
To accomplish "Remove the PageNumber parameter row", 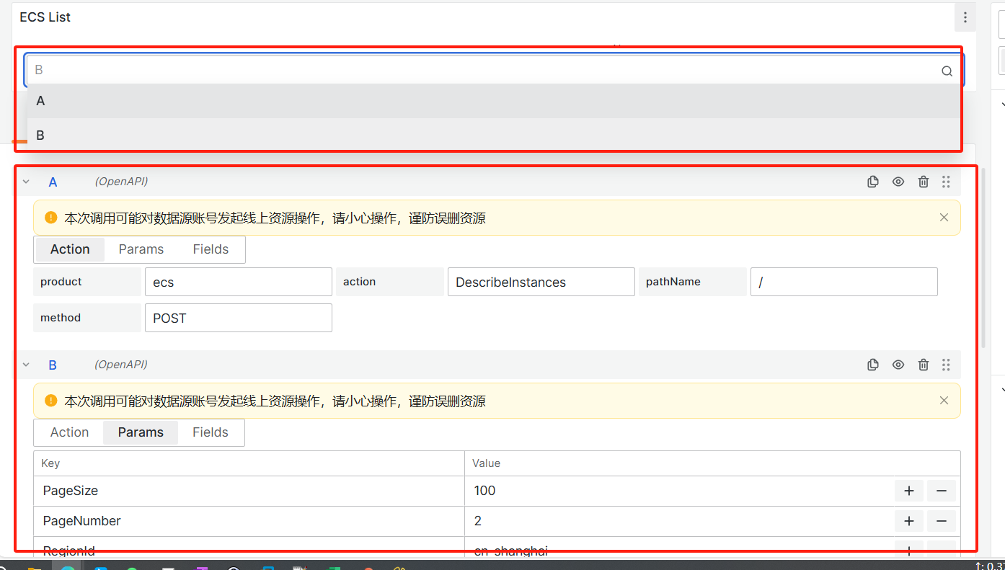I will [x=942, y=521].
